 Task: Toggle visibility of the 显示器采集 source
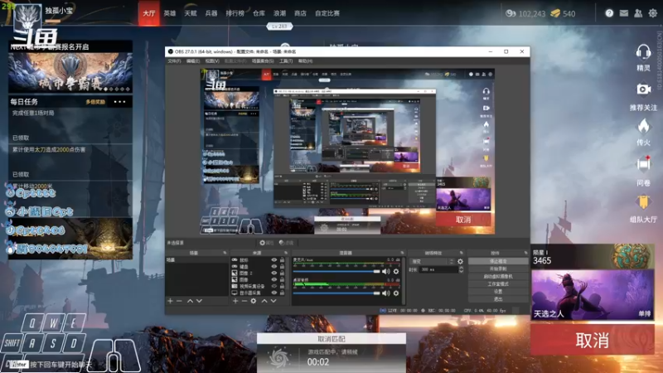click(x=274, y=293)
